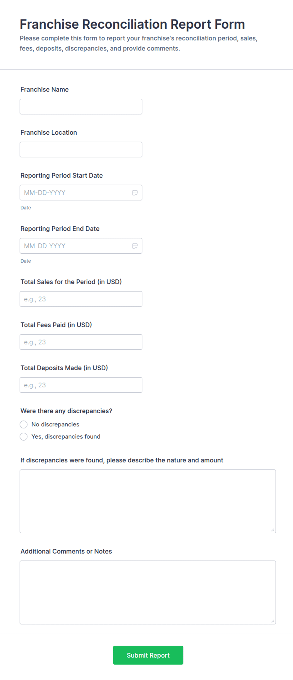Click the Submit Report button
293x680 pixels.
point(148,655)
